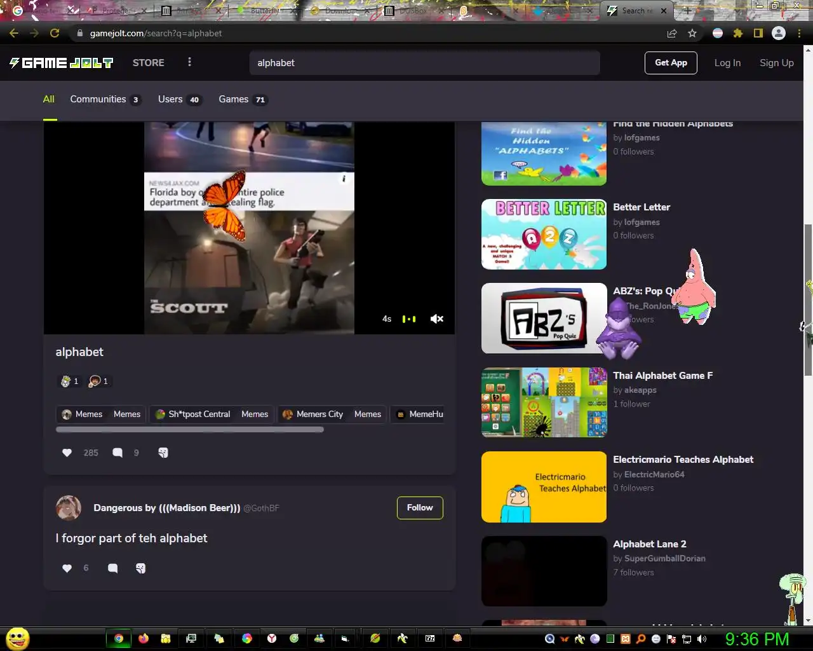813x651 pixels.
Task: Open Chrome from the taskbar
Action: pos(119,638)
